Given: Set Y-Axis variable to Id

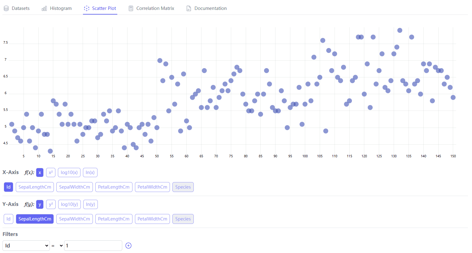Looking at the screenshot, I should [8, 219].
